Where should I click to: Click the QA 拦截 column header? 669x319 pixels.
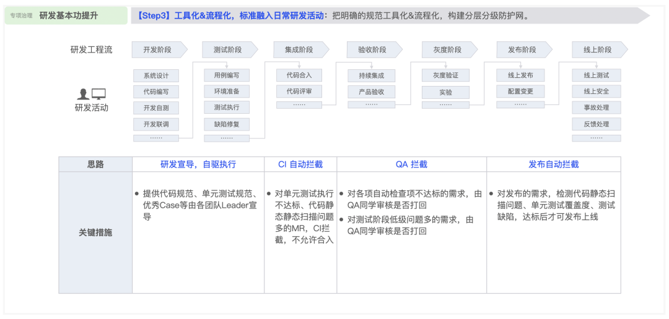pyautogui.click(x=411, y=164)
